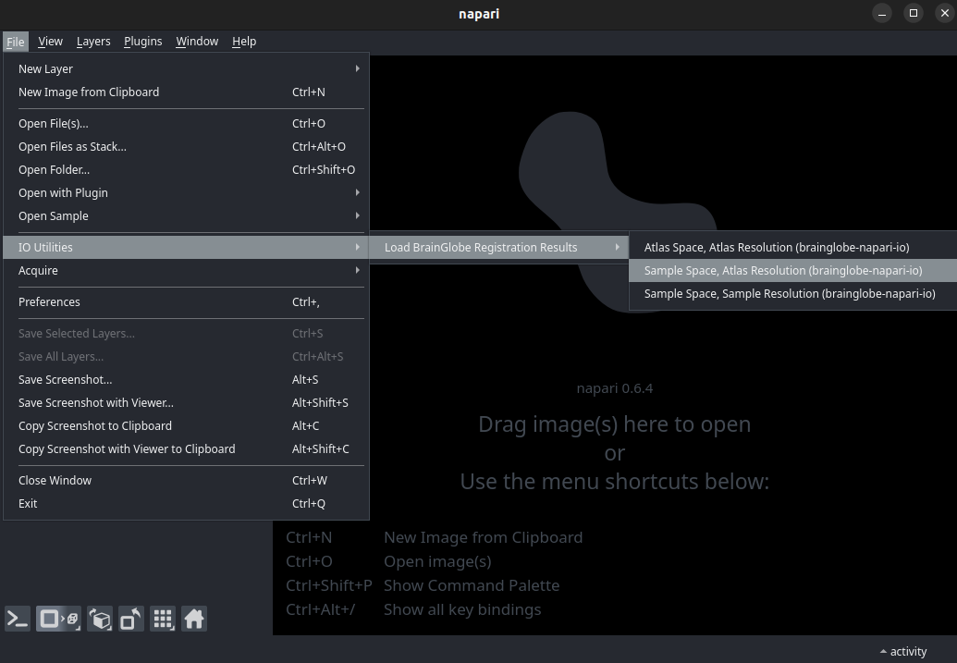Minimize the napari window

point(882,13)
